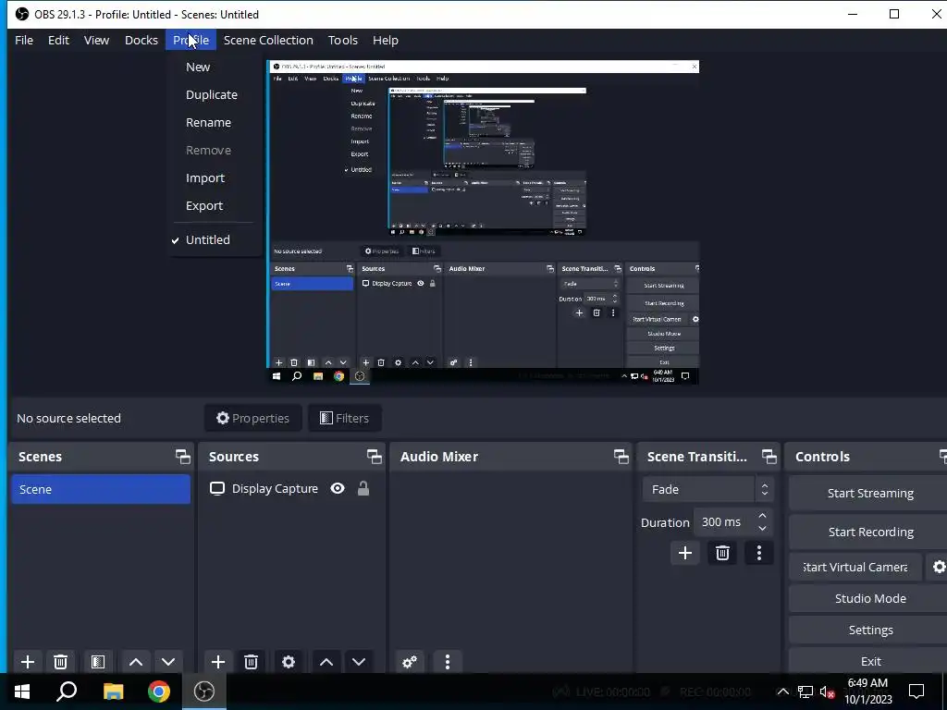Decrease duration with down stepper arrow
Viewport: 947px width, 710px height.
click(762, 529)
